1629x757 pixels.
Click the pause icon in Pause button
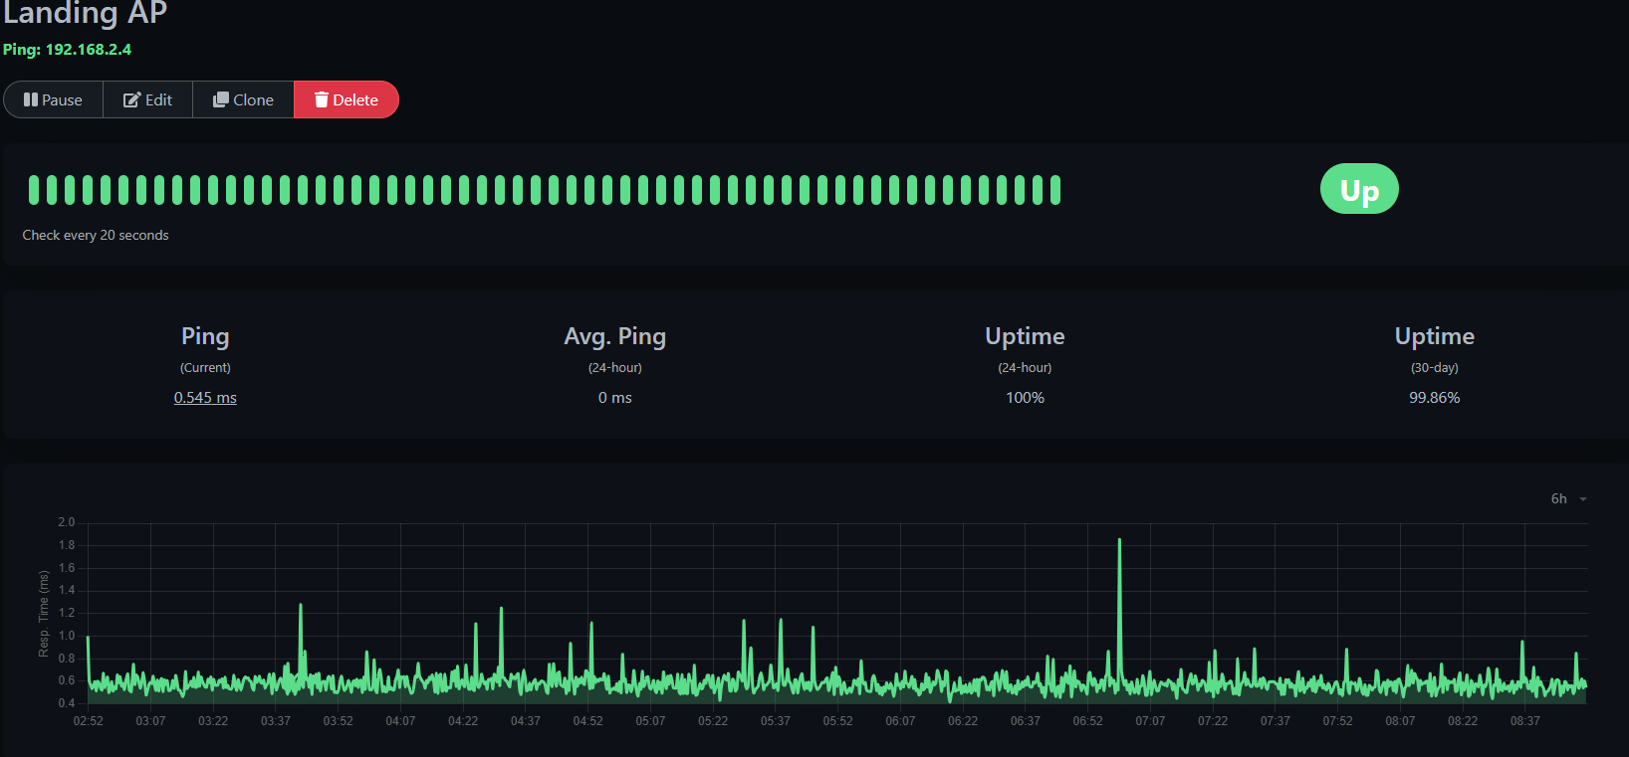point(31,99)
